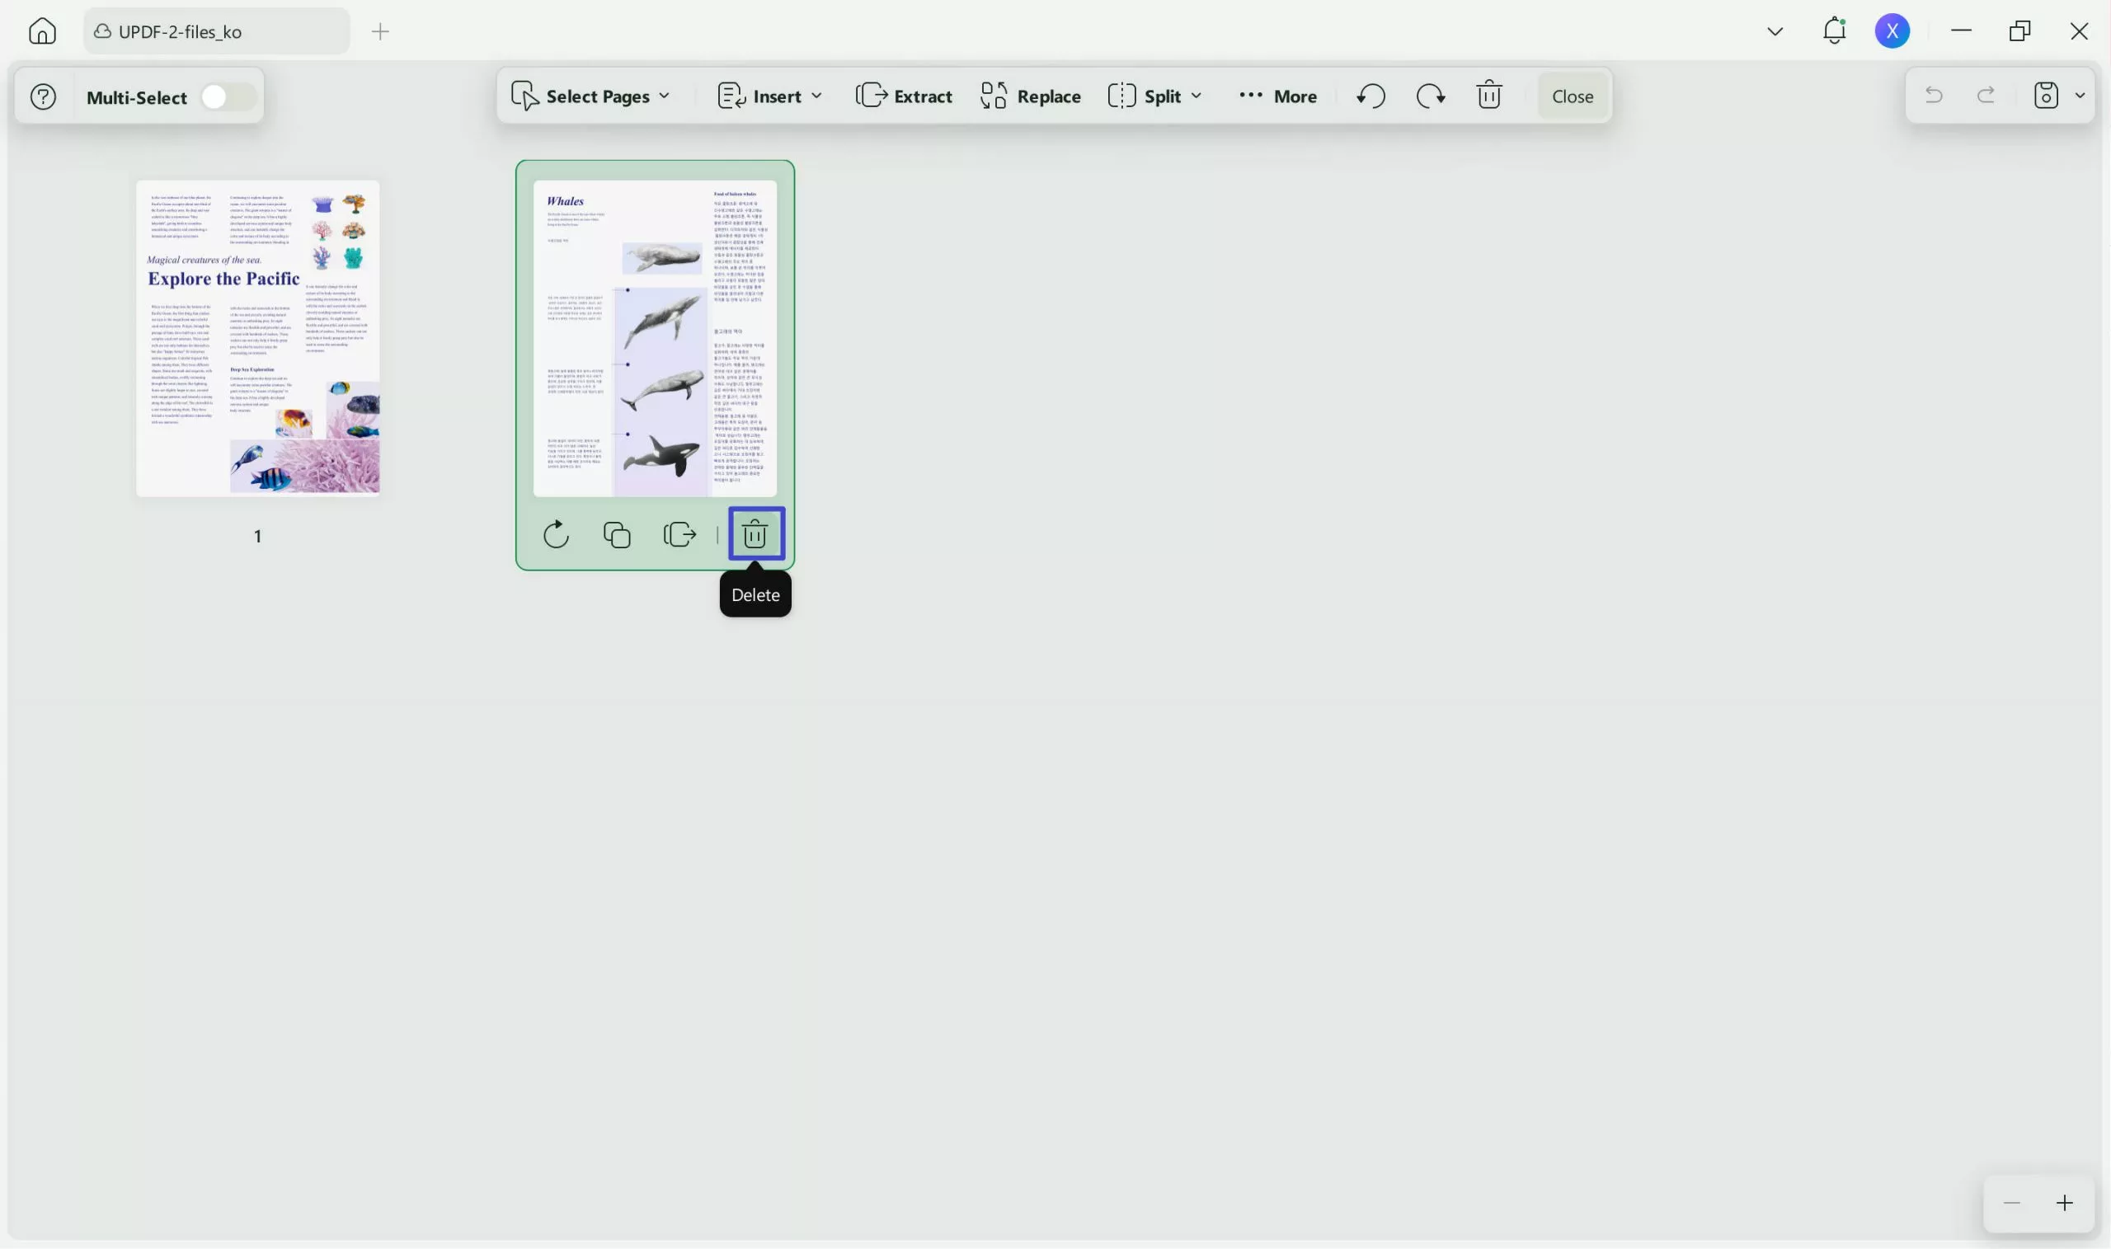The height and width of the screenshot is (1249, 2111).
Task: Duplicate the selected page thumbnail
Action: 617,533
